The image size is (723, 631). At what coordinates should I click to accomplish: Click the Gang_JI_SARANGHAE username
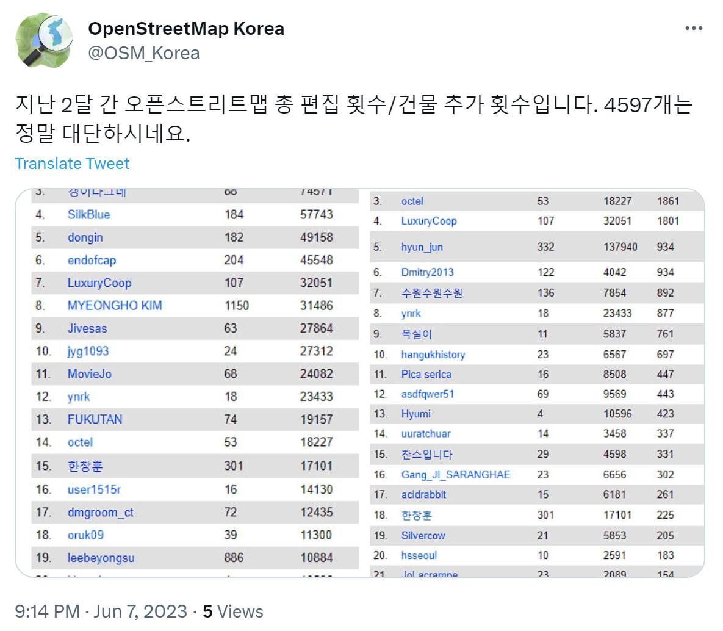pyautogui.click(x=456, y=475)
